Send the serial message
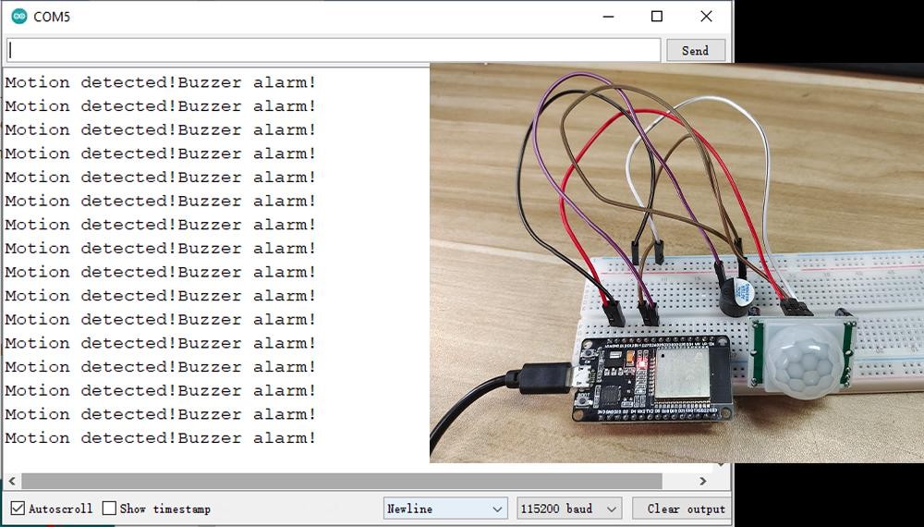This screenshot has height=527, width=924. (x=696, y=51)
